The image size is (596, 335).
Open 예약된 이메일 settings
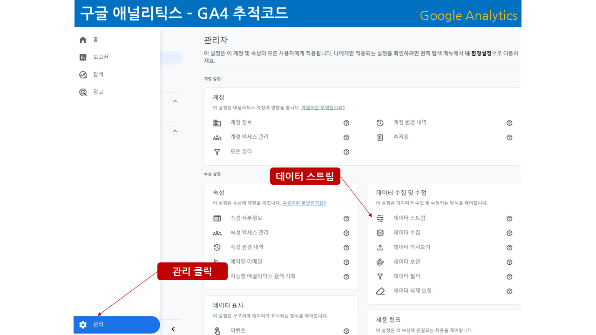(246, 261)
